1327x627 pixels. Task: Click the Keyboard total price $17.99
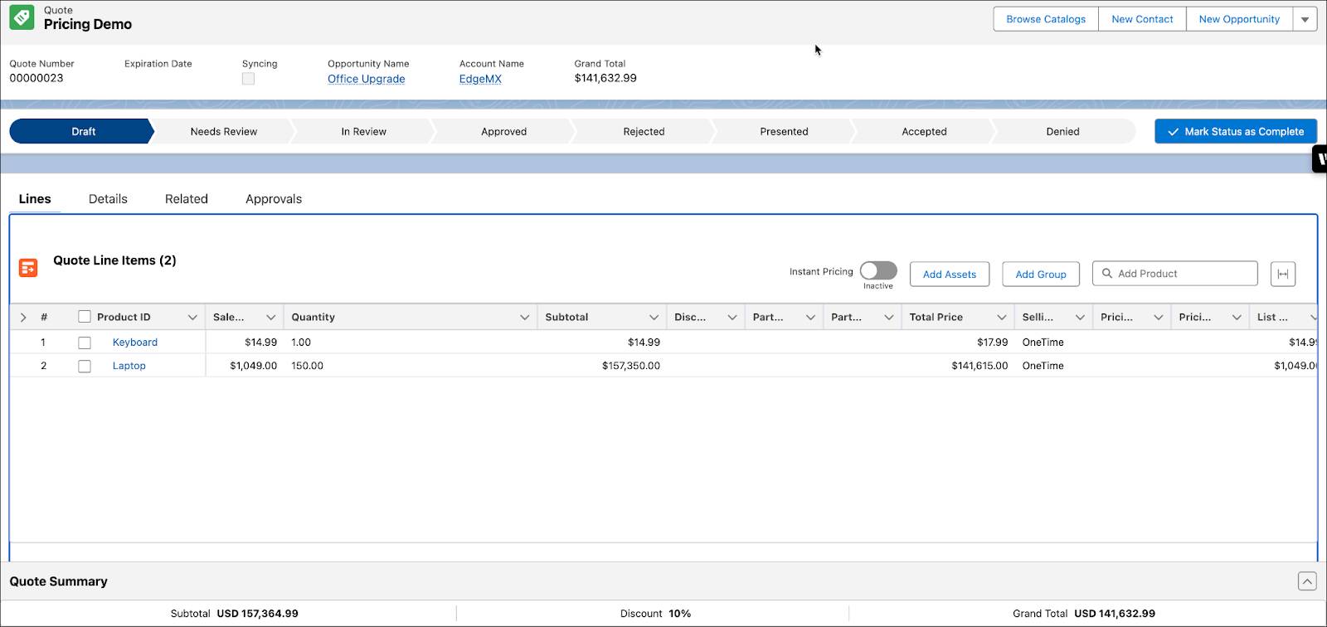pos(993,343)
